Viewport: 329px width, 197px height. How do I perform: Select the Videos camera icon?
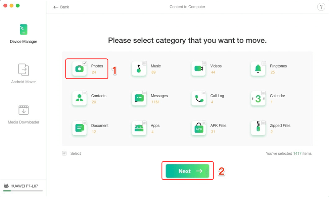198,69
